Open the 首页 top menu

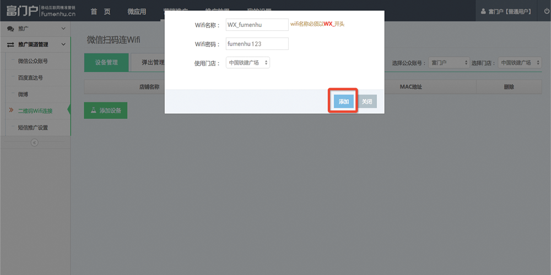[x=100, y=12]
